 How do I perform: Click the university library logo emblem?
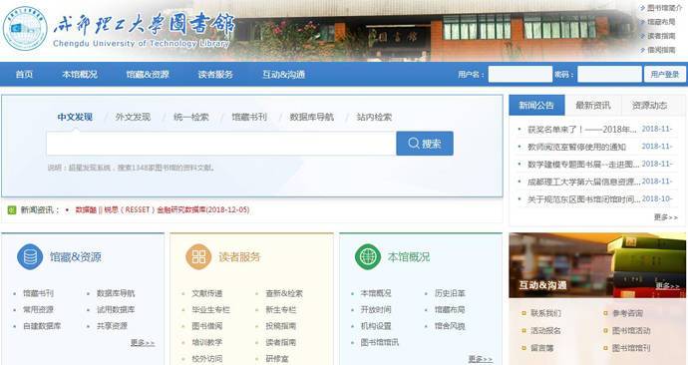point(25,29)
